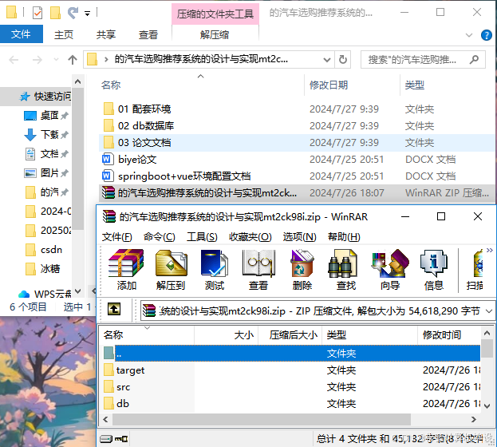497x447 pixels.
Task: Navigate up one folder in Explorer
Action: (73, 59)
